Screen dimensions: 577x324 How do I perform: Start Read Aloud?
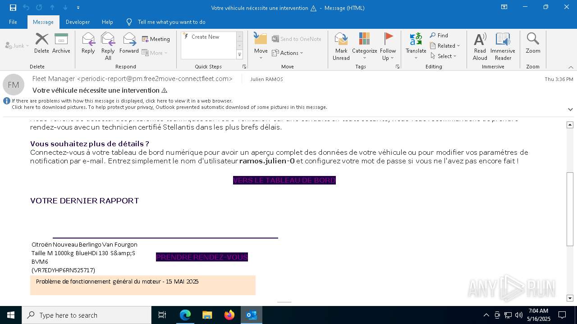(x=480, y=46)
